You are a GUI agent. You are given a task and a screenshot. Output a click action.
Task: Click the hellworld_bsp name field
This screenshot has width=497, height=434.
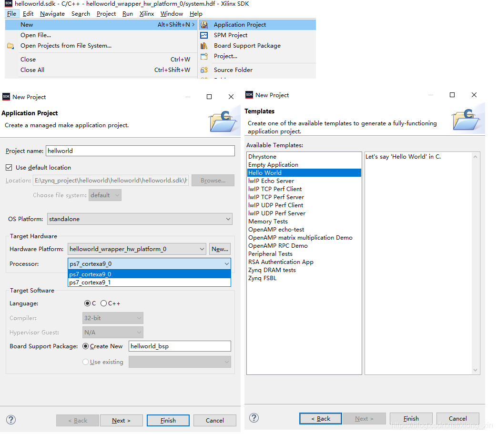click(x=180, y=346)
